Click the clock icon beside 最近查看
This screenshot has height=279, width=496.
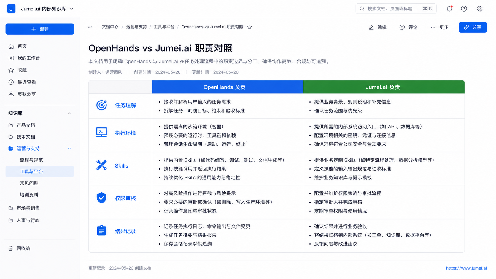click(11, 82)
